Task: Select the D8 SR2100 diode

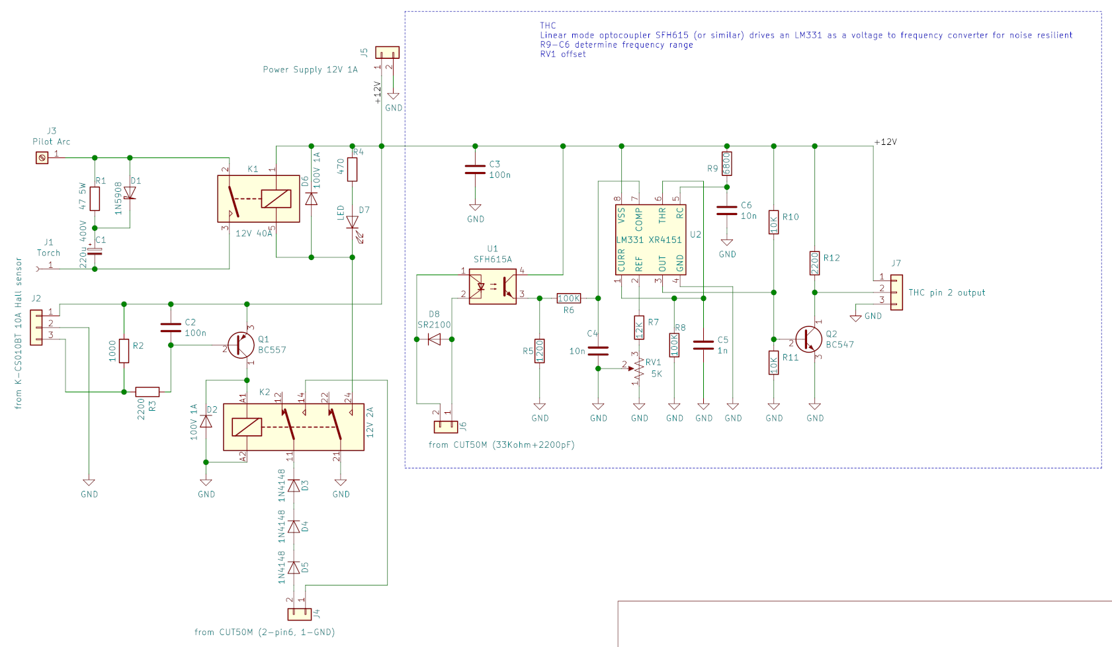Action: click(x=434, y=339)
